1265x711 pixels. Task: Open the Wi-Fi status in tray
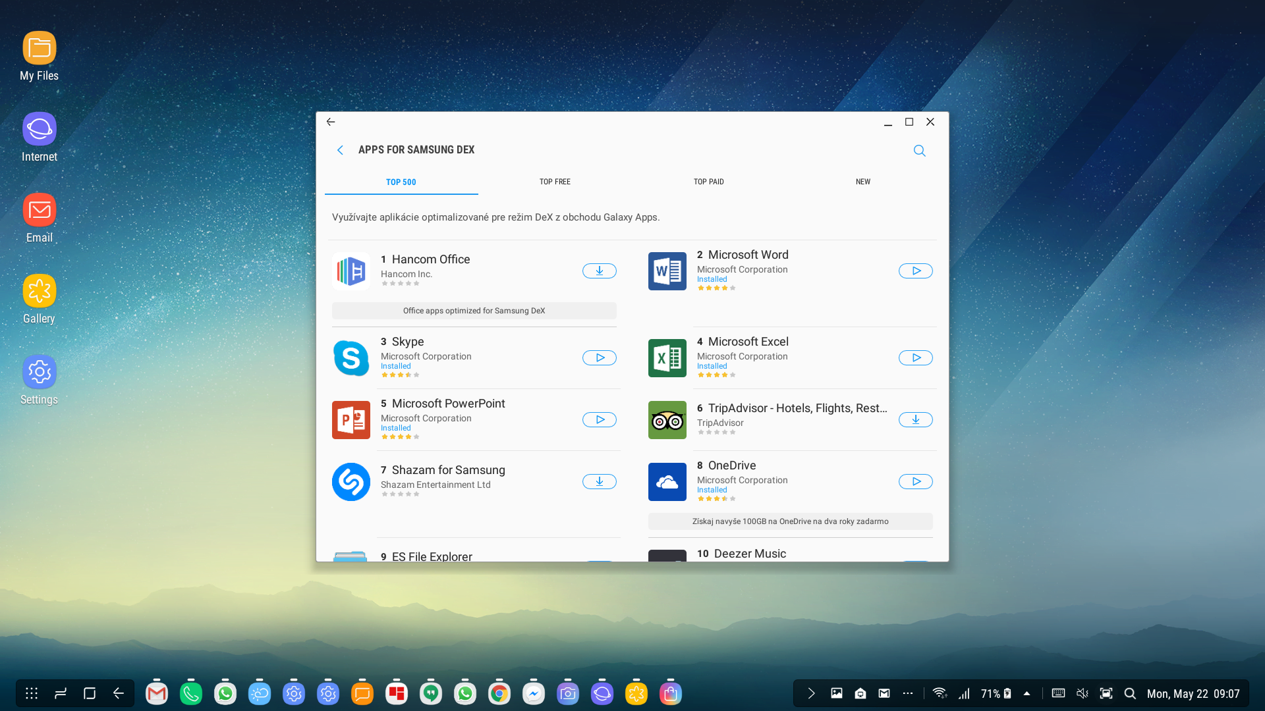(x=940, y=693)
